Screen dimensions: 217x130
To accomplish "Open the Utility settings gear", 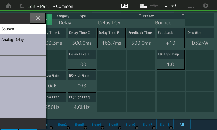I will [x=206, y=6].
